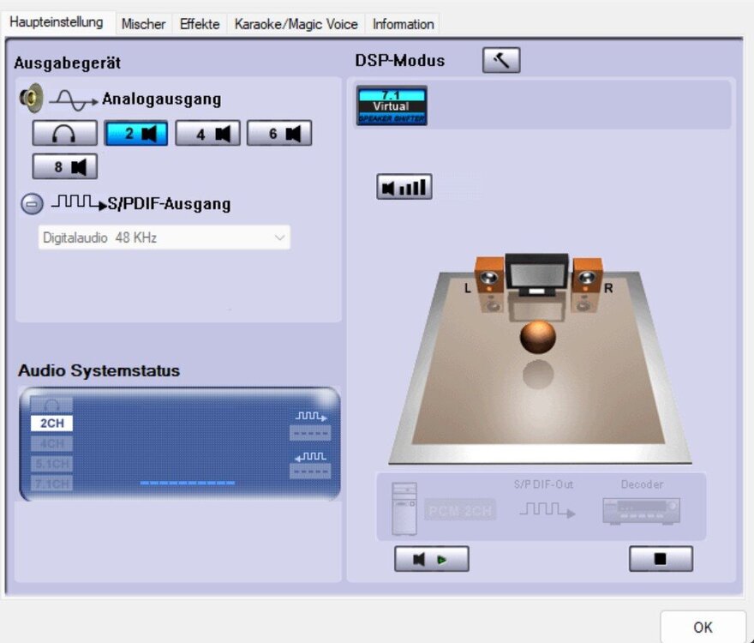
Task: Click the OK button
Action: 703,627
